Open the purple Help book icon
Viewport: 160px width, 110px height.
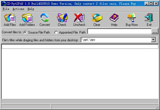click(114, 18)
